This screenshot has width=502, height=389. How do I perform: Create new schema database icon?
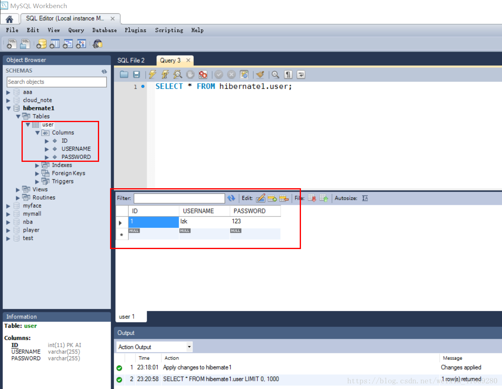point(41,43)
